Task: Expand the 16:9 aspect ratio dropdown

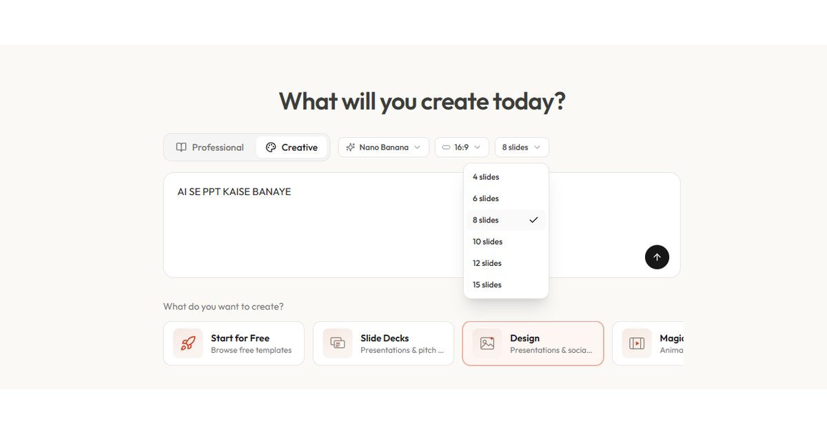Action: pyautogui.click(x=462, y=147)
